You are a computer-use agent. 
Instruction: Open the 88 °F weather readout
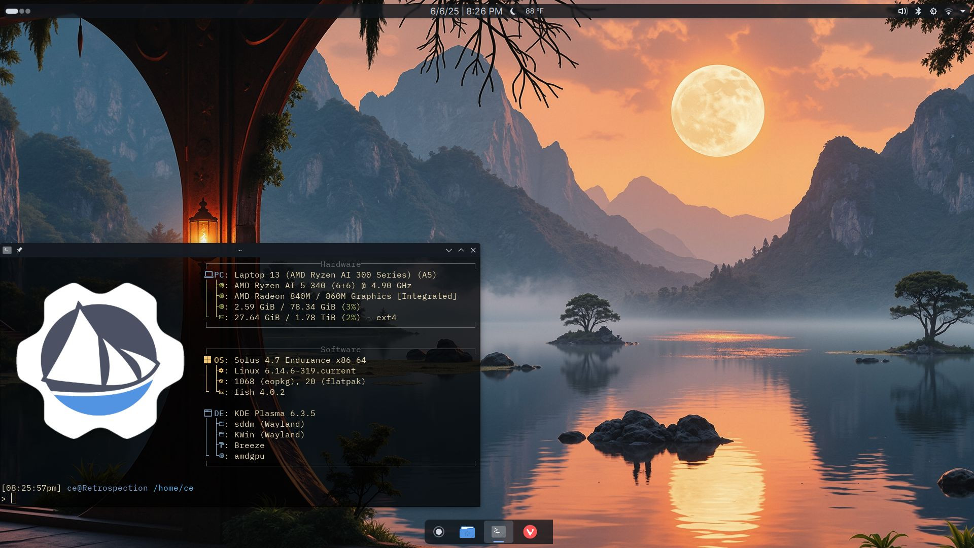click(534, 11)
